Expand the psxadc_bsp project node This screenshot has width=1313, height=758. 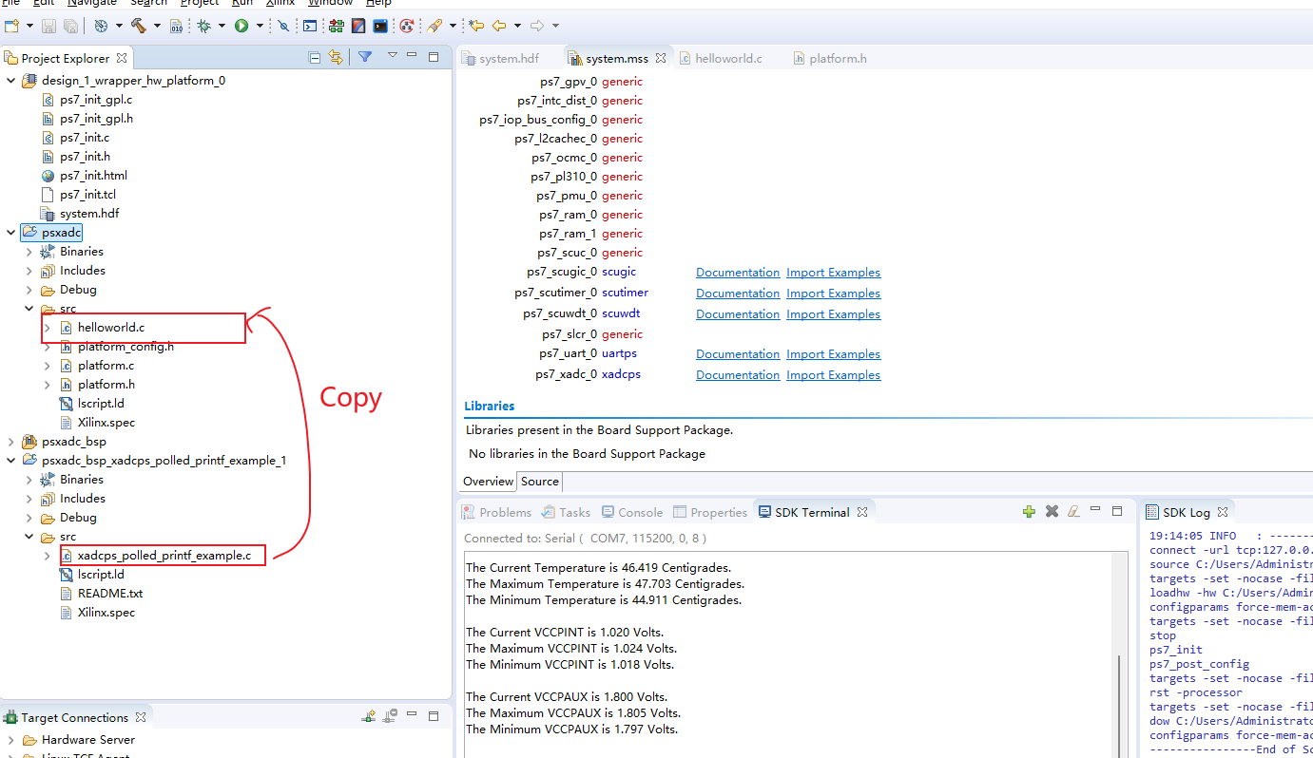(x=10, y=442)
